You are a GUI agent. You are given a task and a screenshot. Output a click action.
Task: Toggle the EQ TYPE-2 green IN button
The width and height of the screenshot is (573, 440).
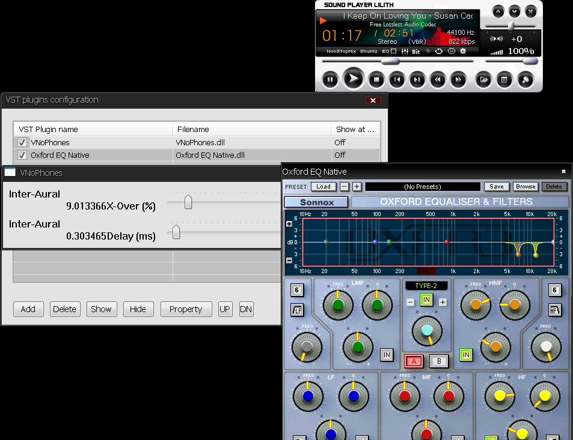(x=426, y=300)
